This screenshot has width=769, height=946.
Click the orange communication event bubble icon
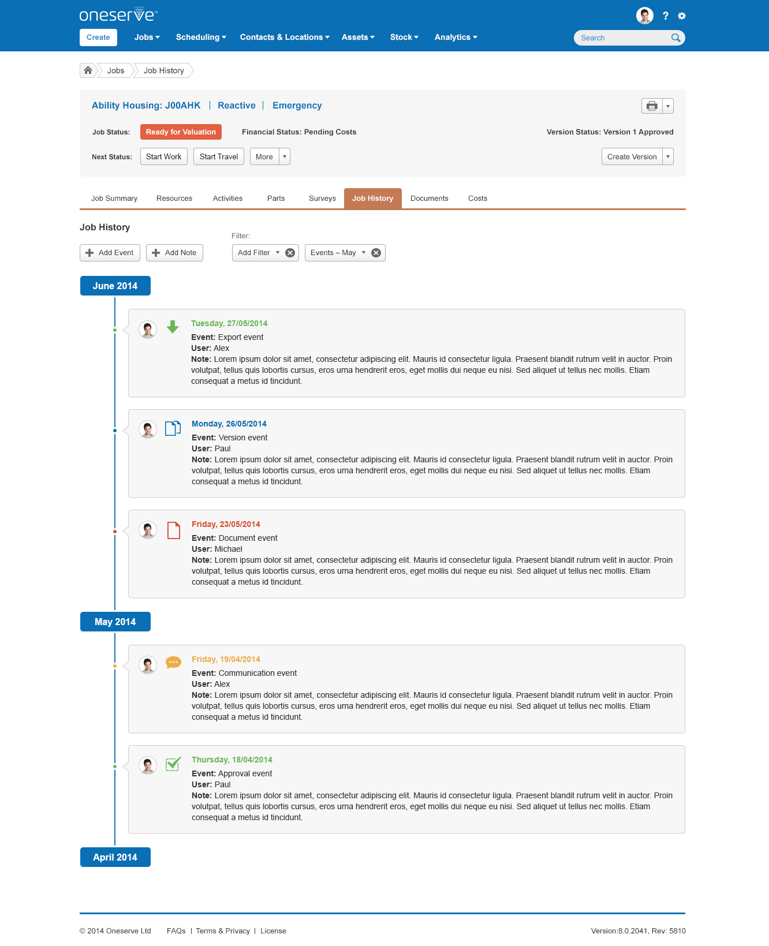[173, 663]
